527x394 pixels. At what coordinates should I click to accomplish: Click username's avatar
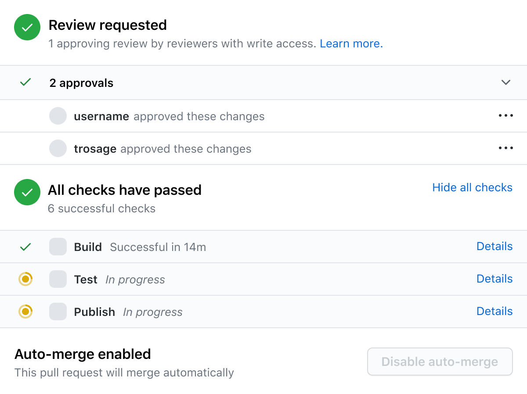(58, 116)
